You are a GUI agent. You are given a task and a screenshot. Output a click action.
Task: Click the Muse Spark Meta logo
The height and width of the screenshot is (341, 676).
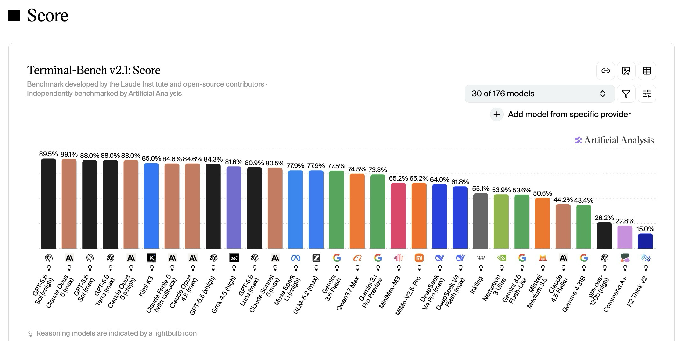coord(296,258)
